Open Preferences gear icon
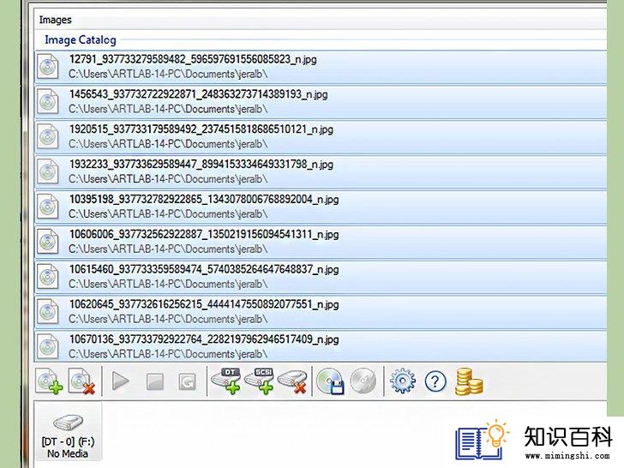Image resolution: width=624 pixels, height=468 pixels. [x=403, y=381]
